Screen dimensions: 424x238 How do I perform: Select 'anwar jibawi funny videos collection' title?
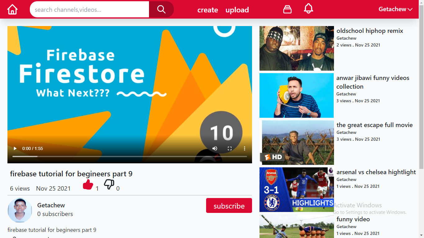point(373,82)
